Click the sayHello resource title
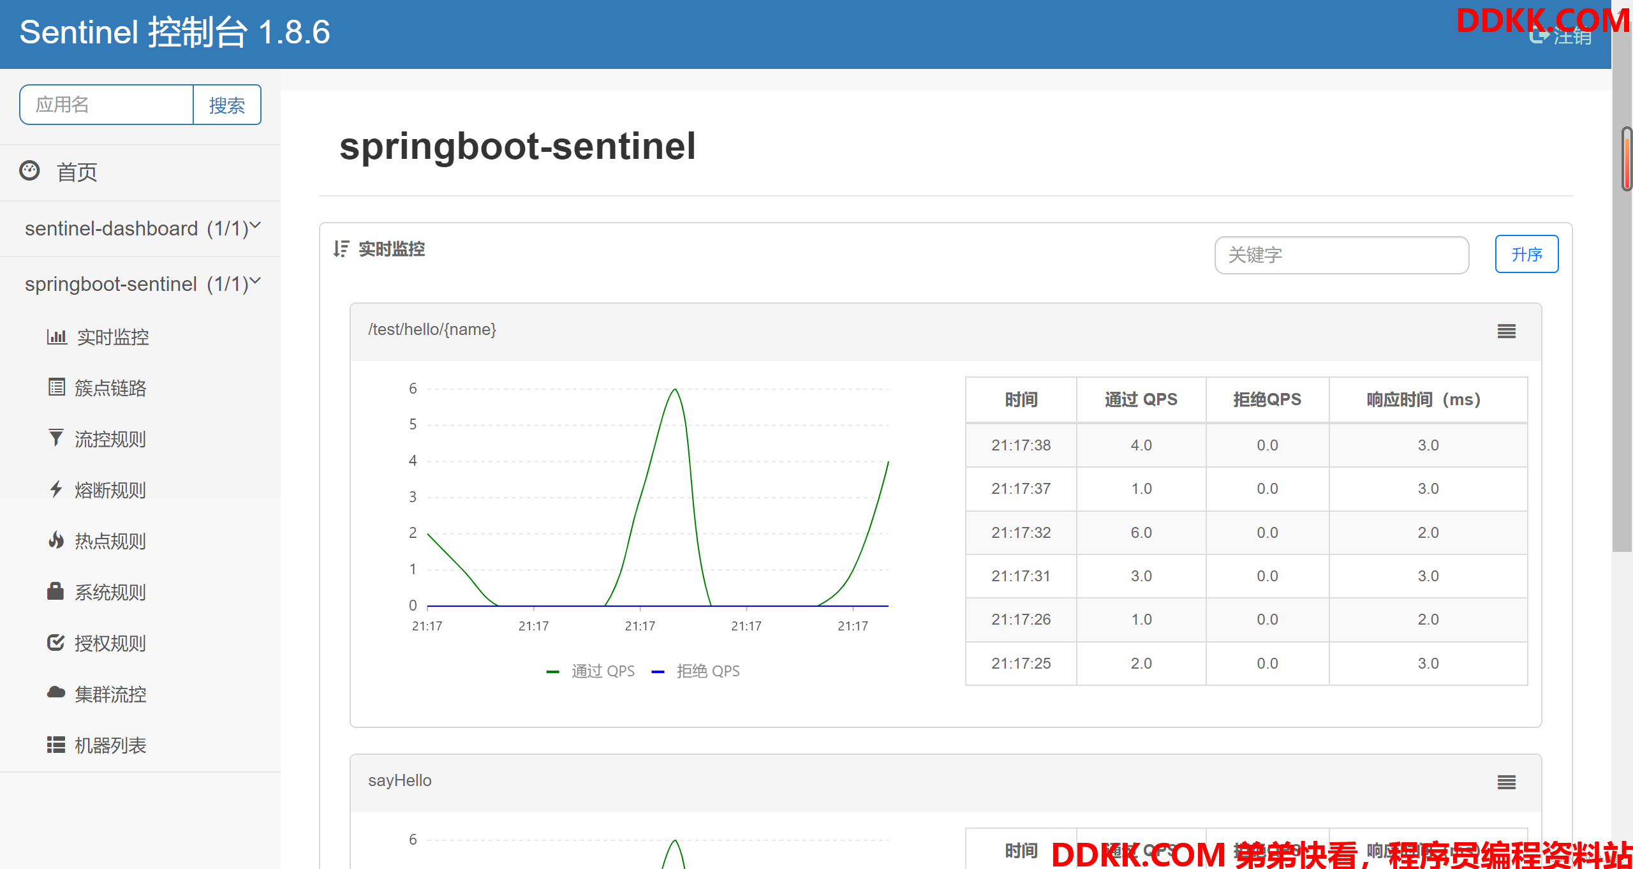The width and height of the screenshot is (1633, 869). pos(400,780)
